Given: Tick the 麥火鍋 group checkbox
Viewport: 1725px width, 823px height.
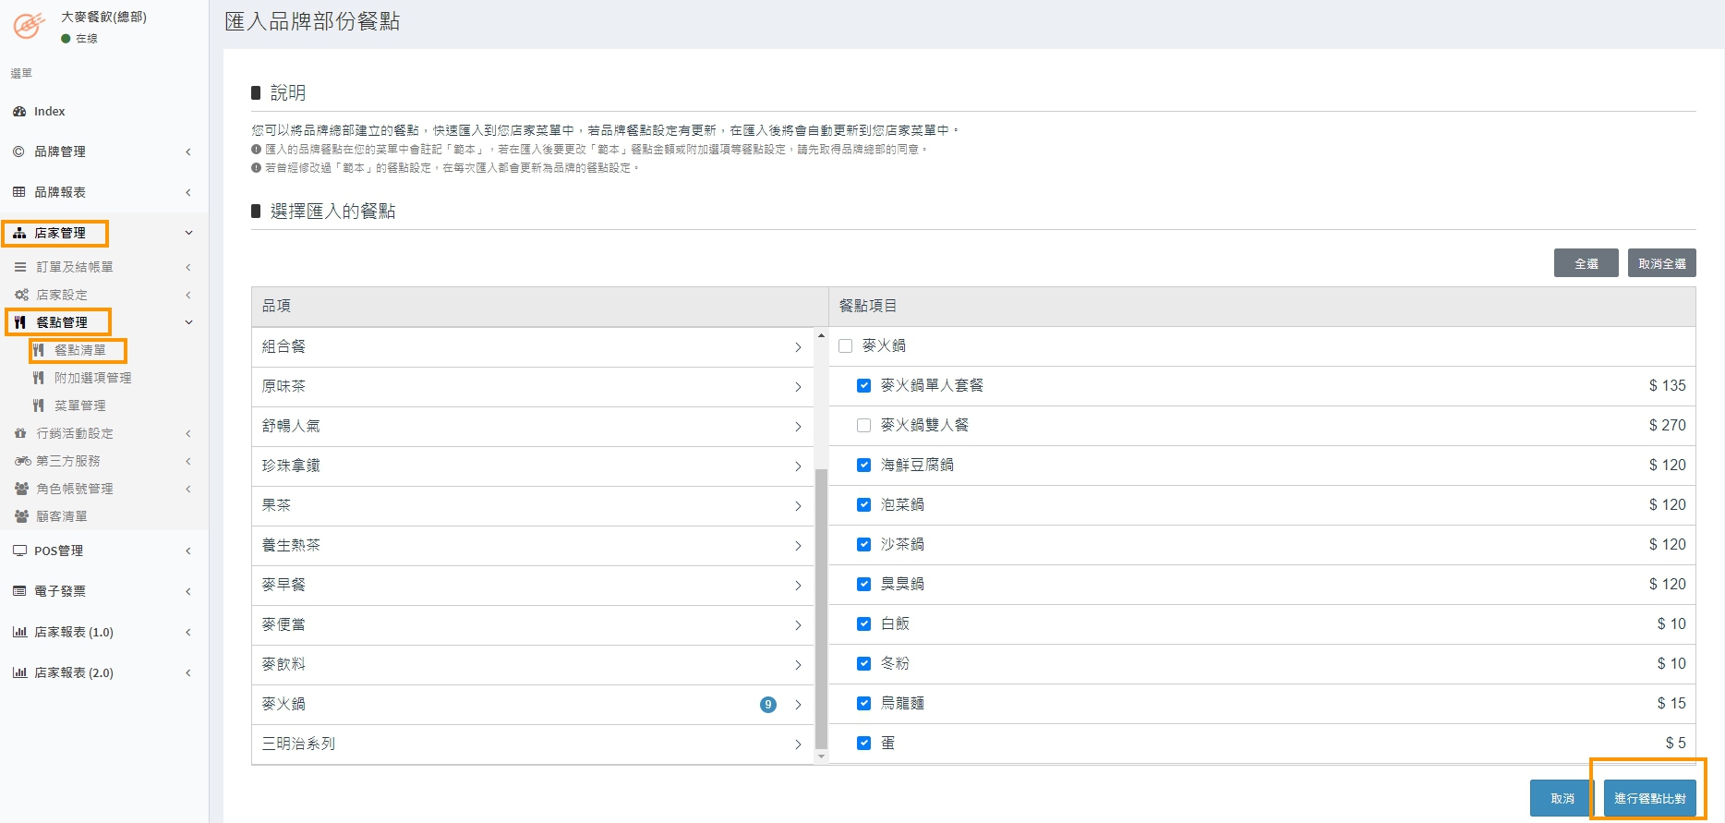Looking at the screenshot, I should pyautogui.click(x=845, y=346).
